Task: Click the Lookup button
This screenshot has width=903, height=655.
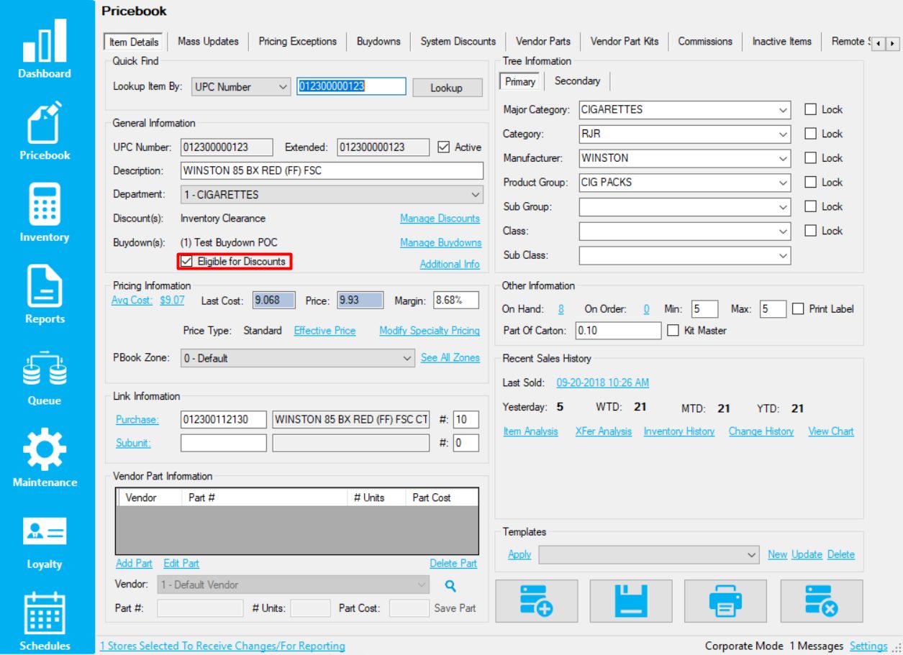Action: (x=446, y=88)
